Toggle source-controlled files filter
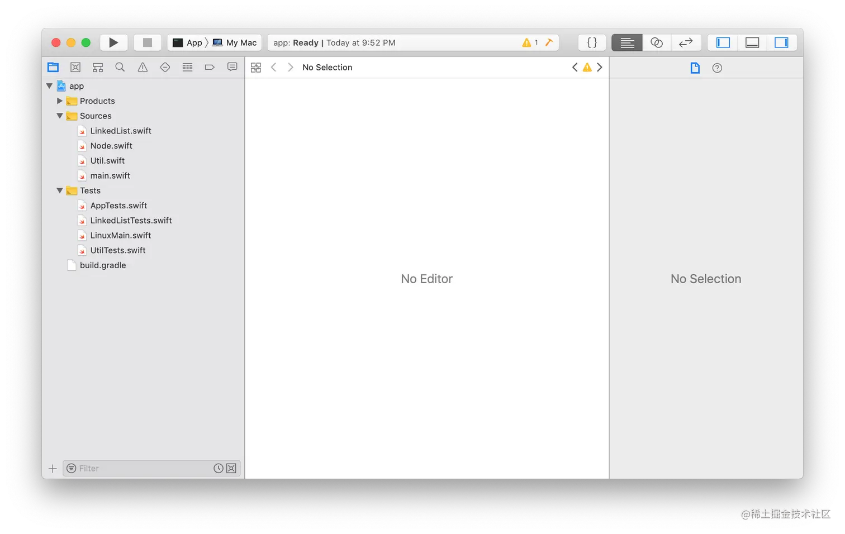The width and height of the screenshot is (845, 534). (x=231, y=469)
